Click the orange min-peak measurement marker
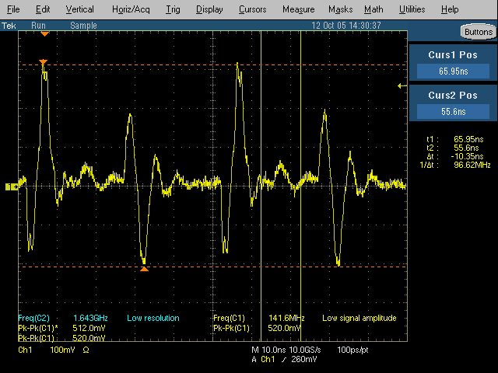The height and width of the screenshot is (373, 498). pos(144,269)
